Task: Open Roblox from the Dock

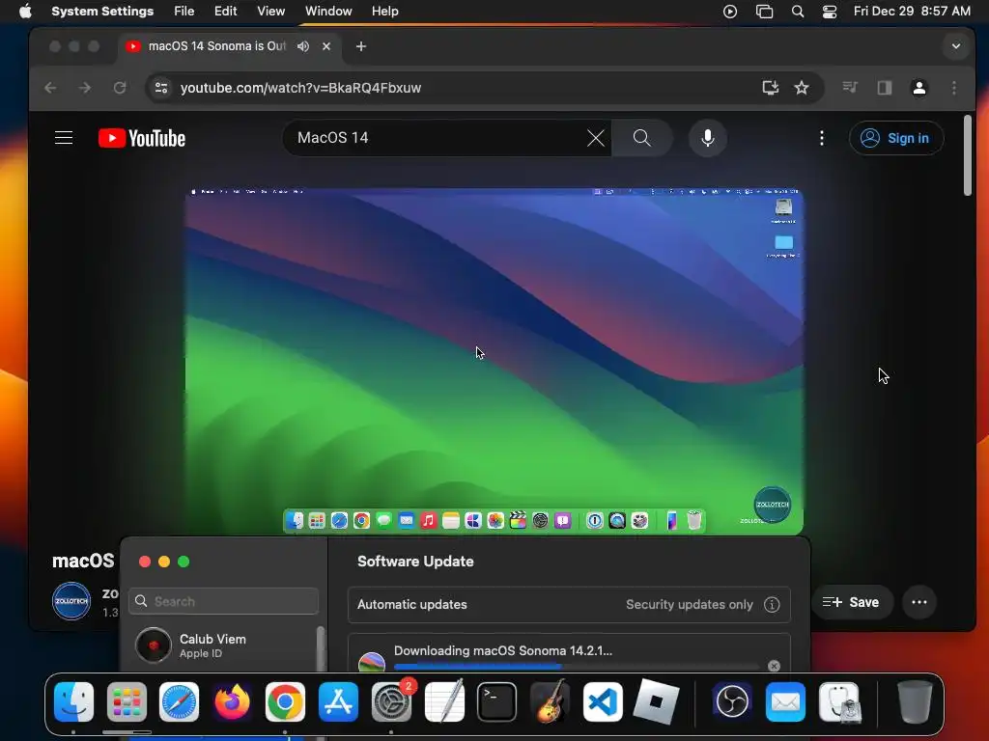Action: pos(656,702)
